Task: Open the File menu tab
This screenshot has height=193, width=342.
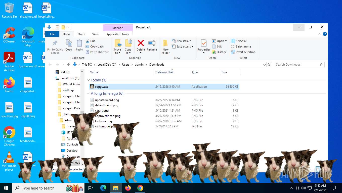Action: click(x=52, y=34)
